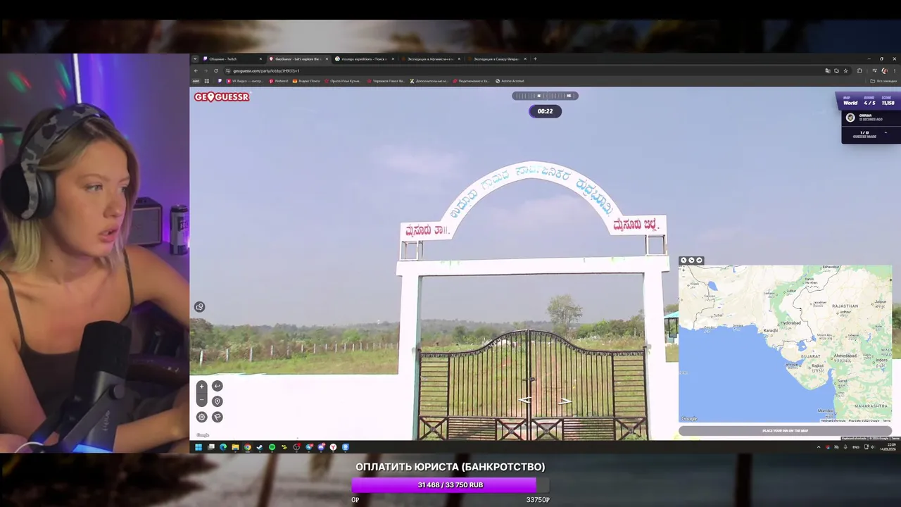This screenshot has height=507, width=901.
Task: Open the Windows Start menu
Action: tap(199, 447)
